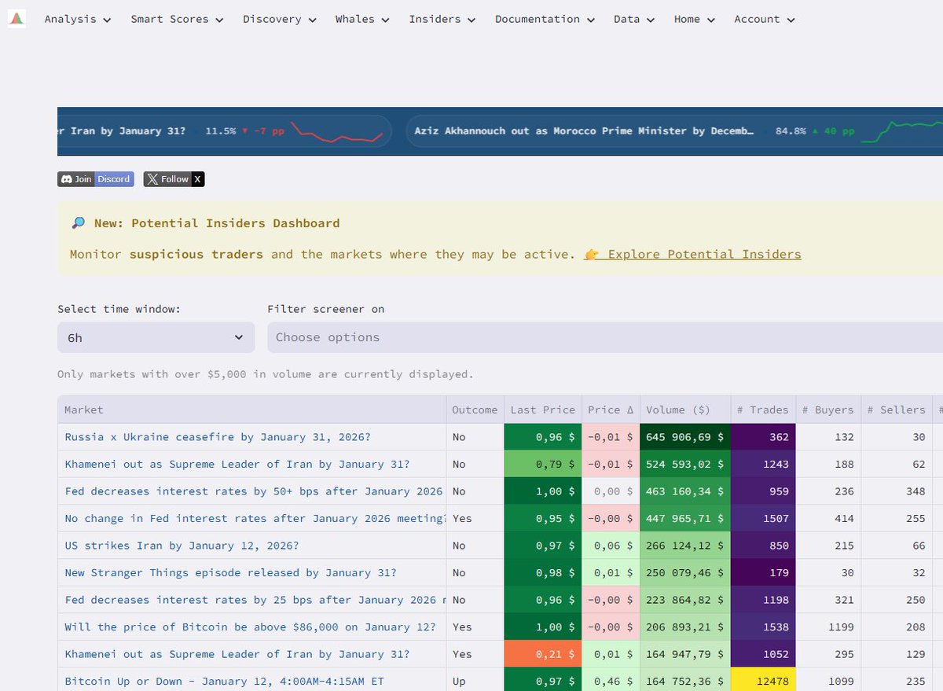Expand the Account menu chevron

tap(791, 19)
